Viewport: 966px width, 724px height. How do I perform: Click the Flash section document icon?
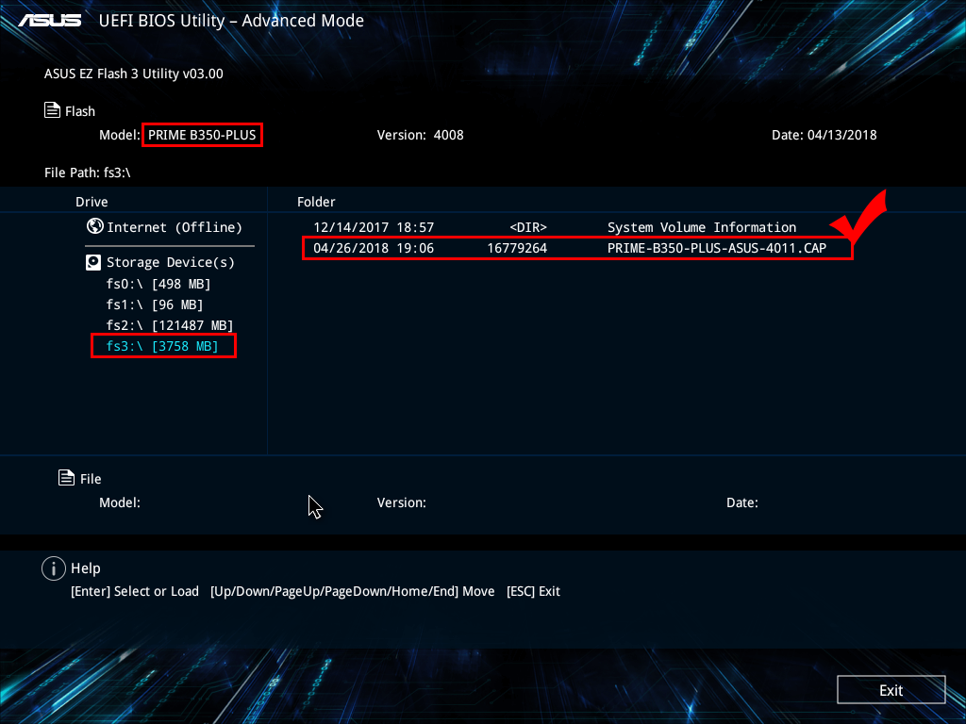[53, 110]
